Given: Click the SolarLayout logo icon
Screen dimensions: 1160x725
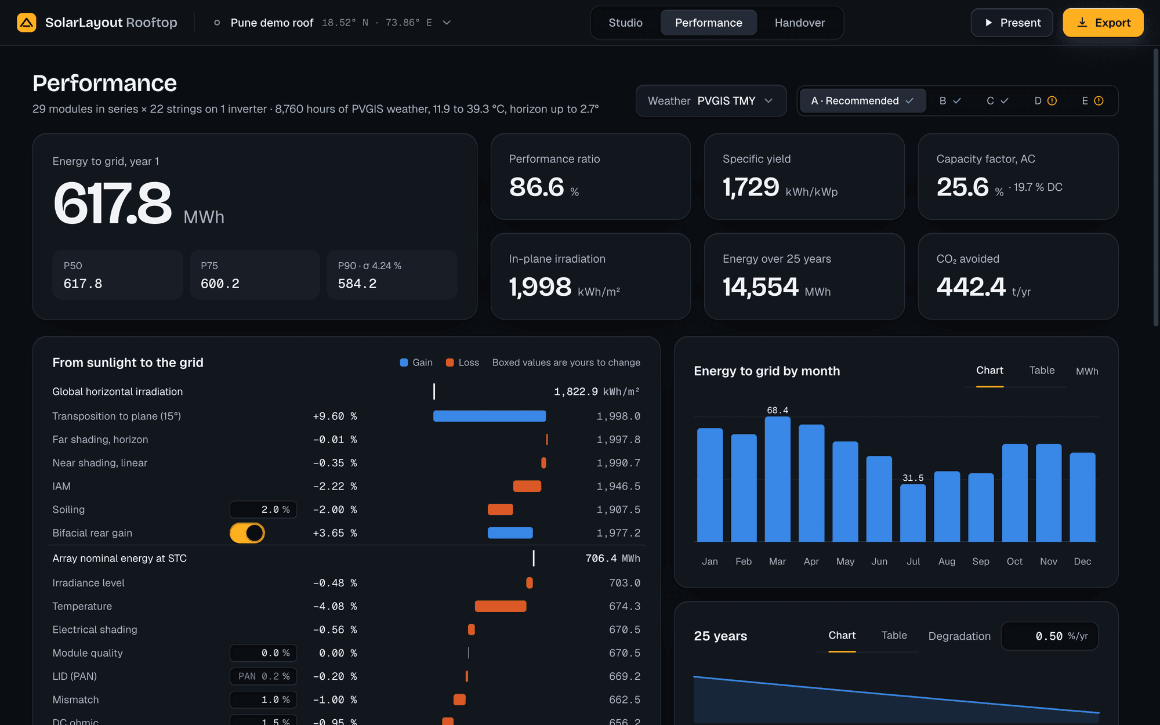Looking at the screenshot, I should tap(27, 23).
